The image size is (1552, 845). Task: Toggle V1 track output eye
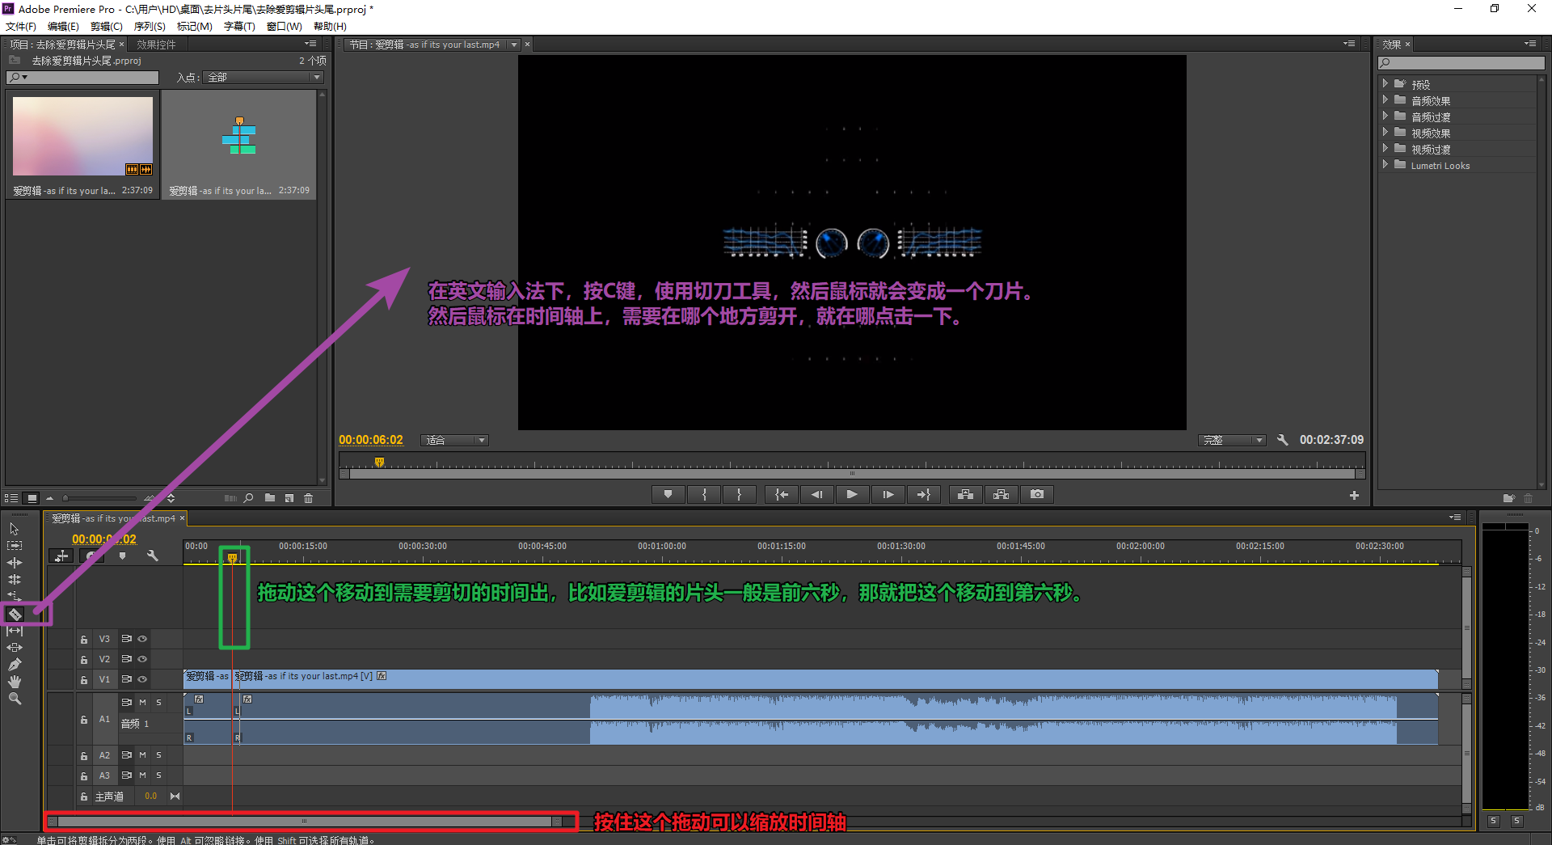click(x=142, y=679)
